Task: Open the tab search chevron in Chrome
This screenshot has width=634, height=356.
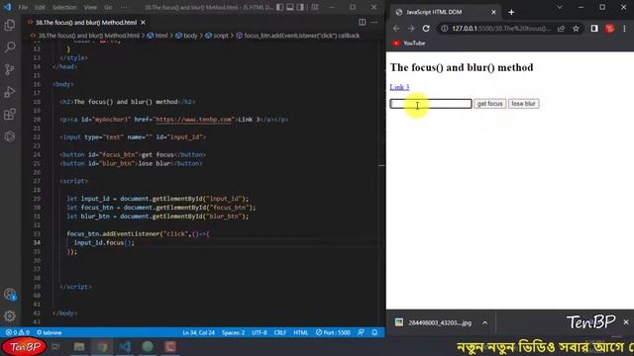Action: (x=559, y=7)
